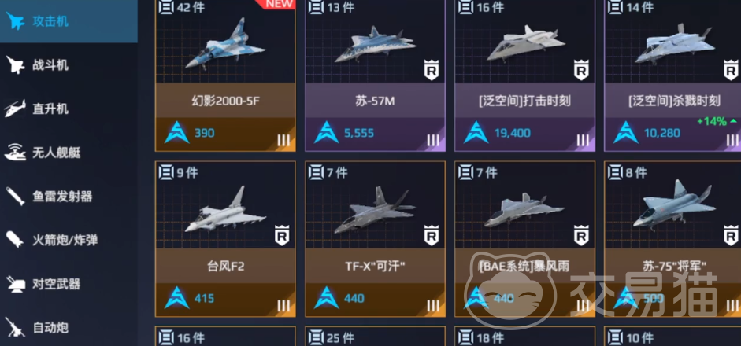Open the 自动炮 autocannon category icon

15,327
